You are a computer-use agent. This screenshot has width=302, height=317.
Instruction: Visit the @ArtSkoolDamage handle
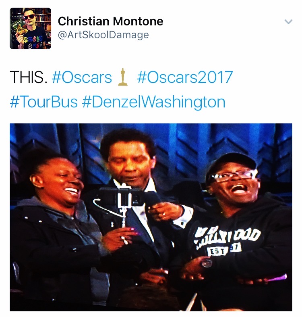coord(103,35)
